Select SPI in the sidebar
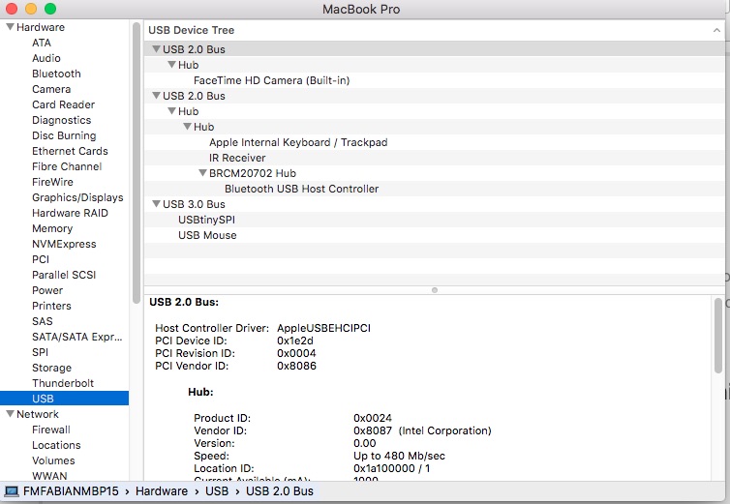 pyautogui.click(x=40, y=352)
